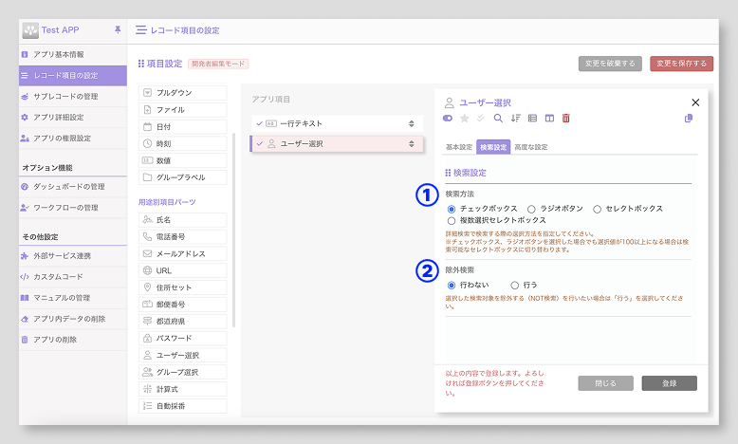Select the 一行テキスト item in アプリ項目
Viewport: 738px width, 444px height.
pos(337,124)
